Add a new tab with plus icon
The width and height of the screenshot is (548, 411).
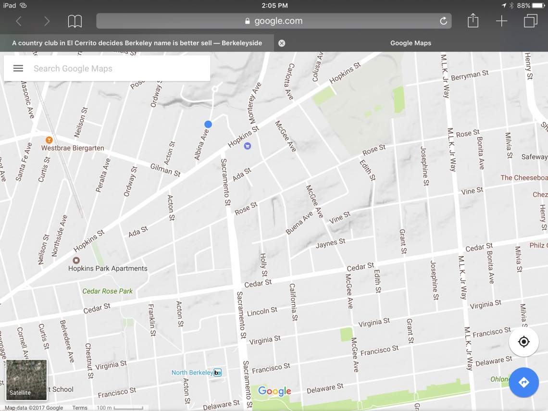[501, 21]
